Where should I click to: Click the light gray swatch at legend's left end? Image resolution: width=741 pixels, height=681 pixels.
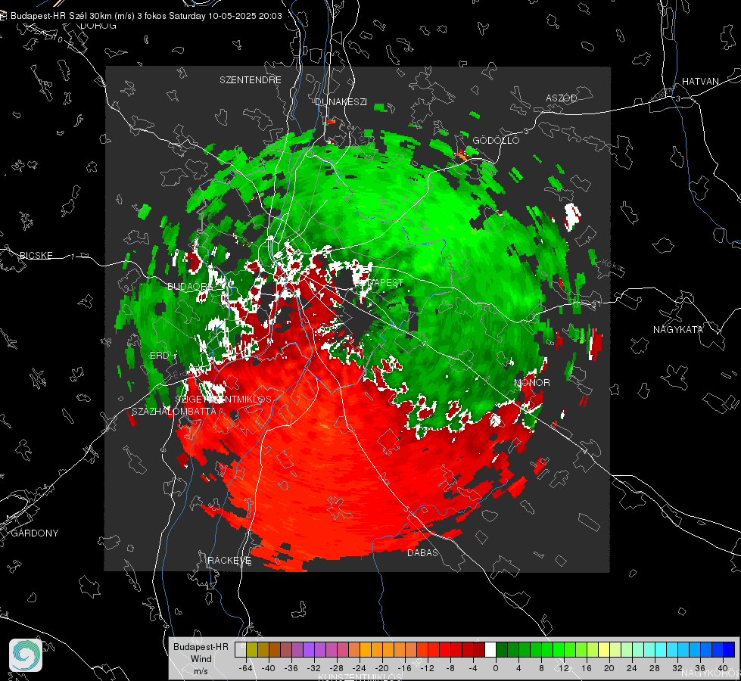[240, 650]
